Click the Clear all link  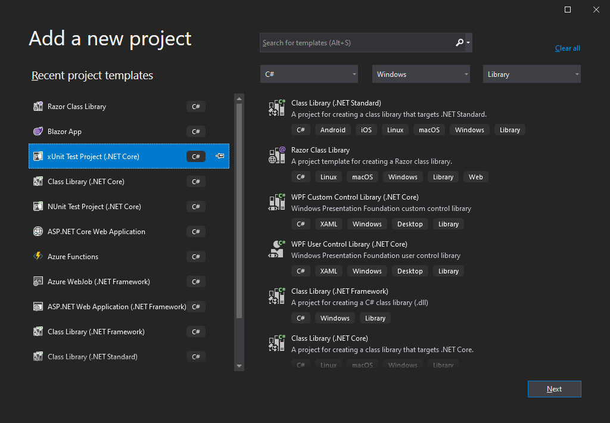pos(567,48)
